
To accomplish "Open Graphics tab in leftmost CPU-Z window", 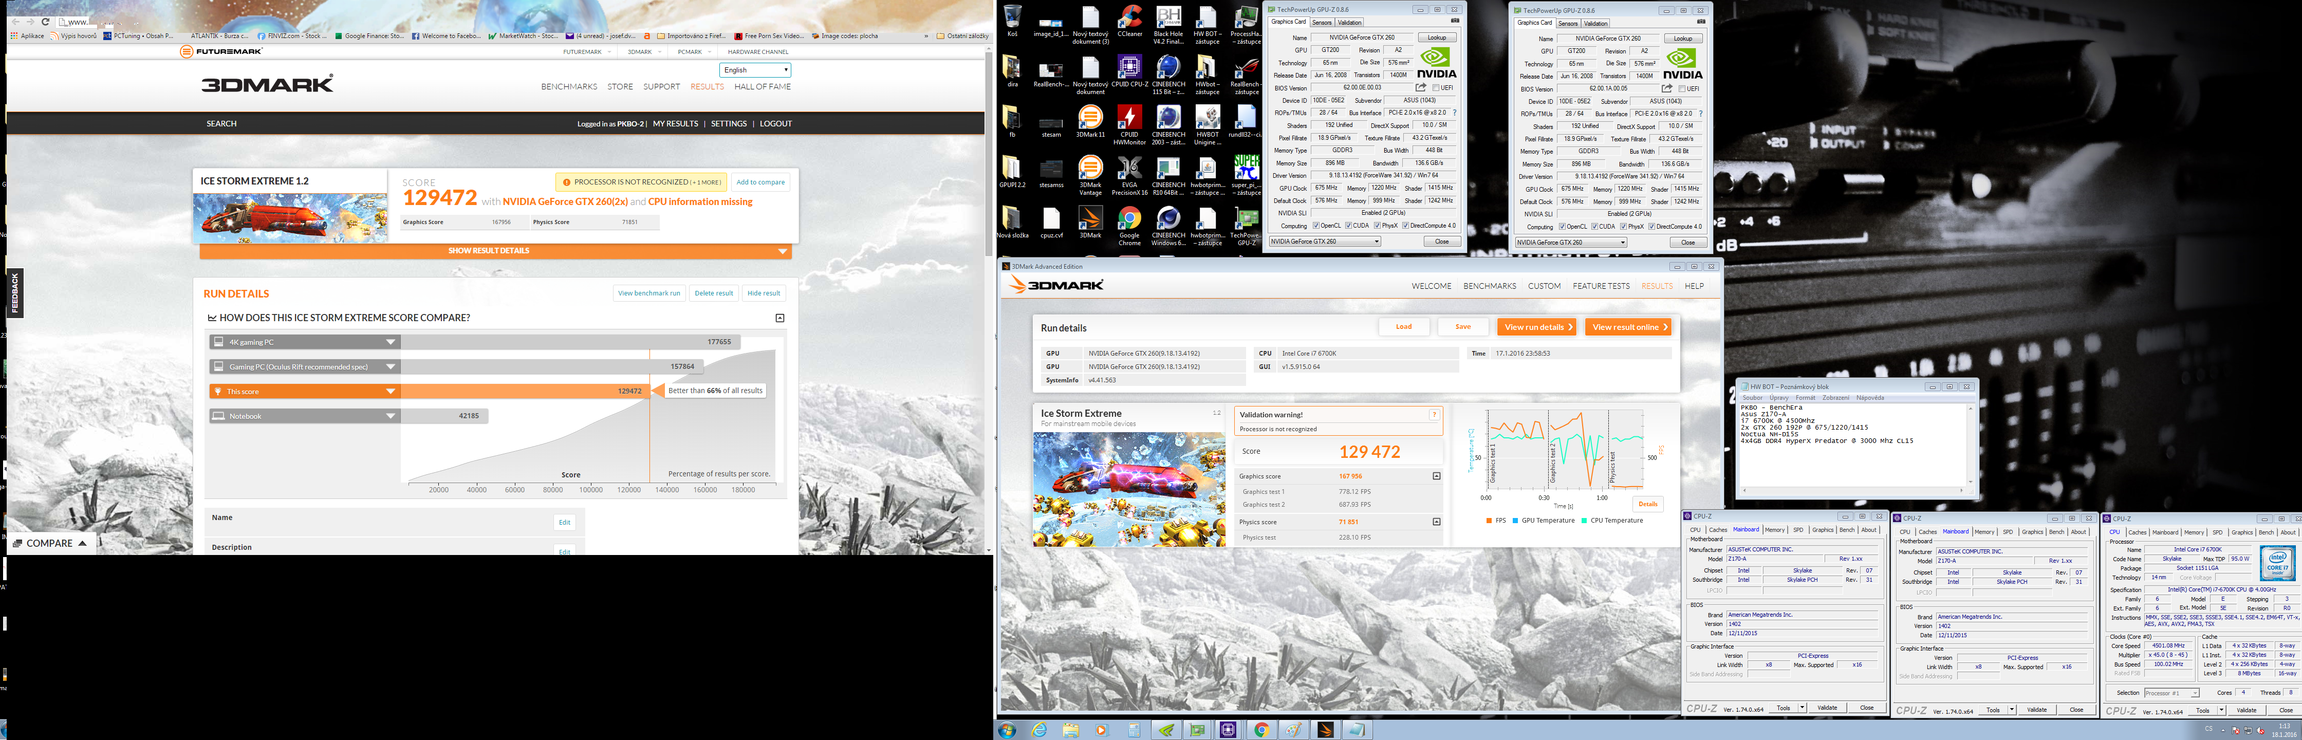I will [1823, 530].
